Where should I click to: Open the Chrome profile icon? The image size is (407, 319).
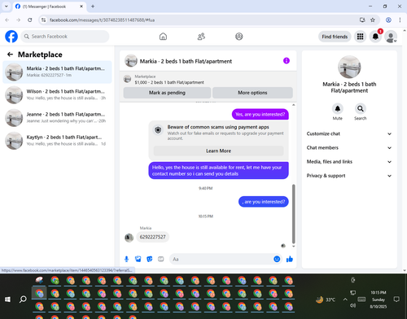tap(388, 20)
